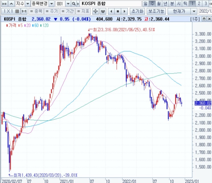Select the 틱 (tick) period tab

pos(185,4)
